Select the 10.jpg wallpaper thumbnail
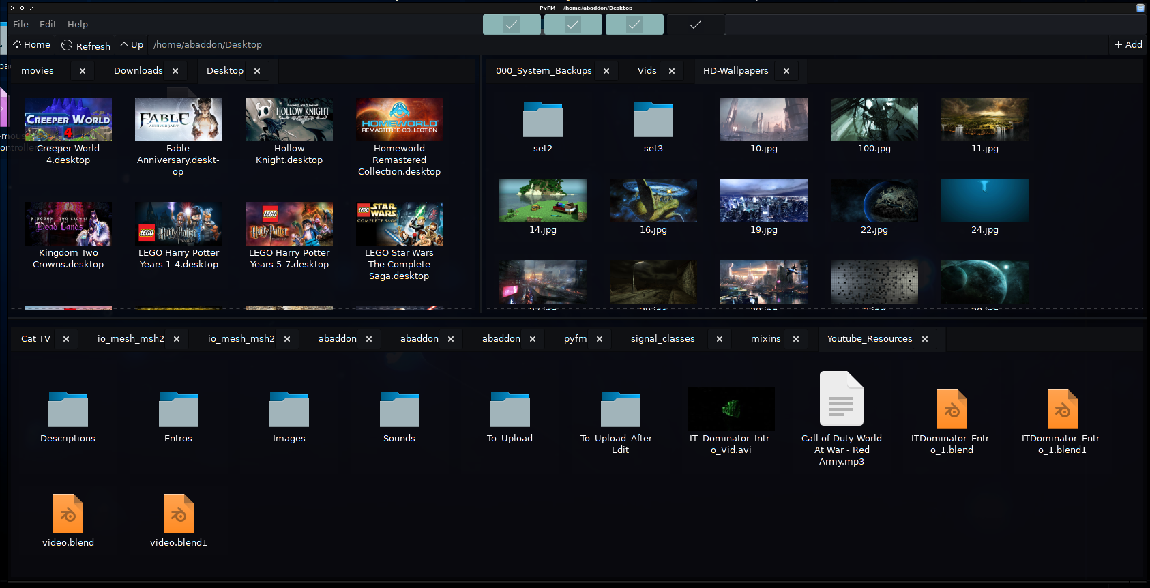 pyautogui.click(x=764, y=119)
